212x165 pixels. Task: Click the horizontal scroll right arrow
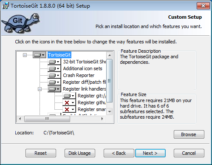(x=102, y=119)
